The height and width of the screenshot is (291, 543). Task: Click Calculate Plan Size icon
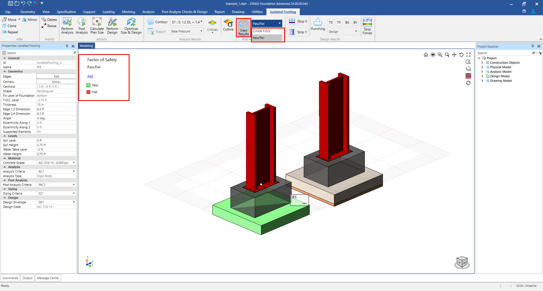97,26
